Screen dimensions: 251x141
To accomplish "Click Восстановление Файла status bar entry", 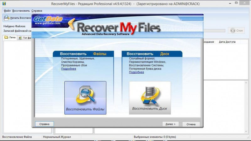I will click(17, 137).
